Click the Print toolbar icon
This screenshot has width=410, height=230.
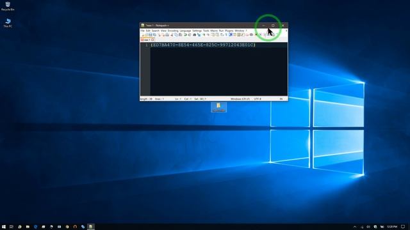click(167, 34)
